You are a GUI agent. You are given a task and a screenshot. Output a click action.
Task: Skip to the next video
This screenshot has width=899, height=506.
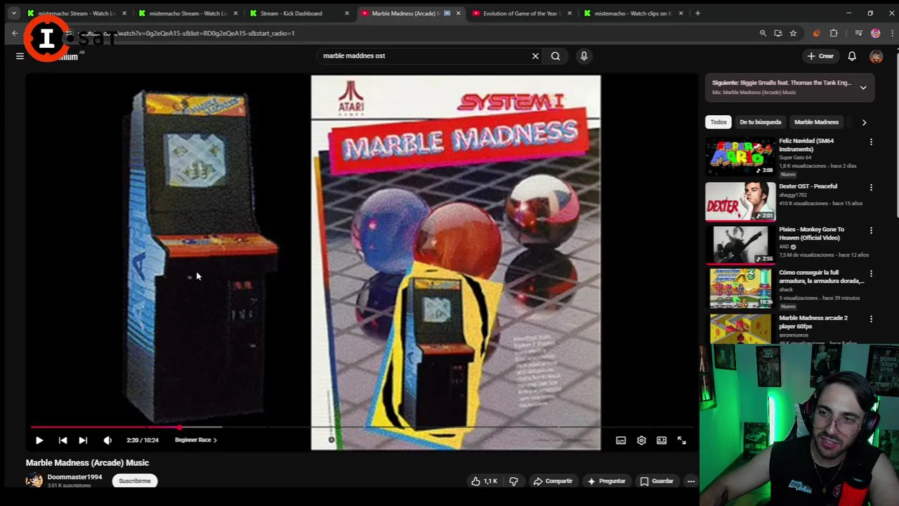[83, 440]
